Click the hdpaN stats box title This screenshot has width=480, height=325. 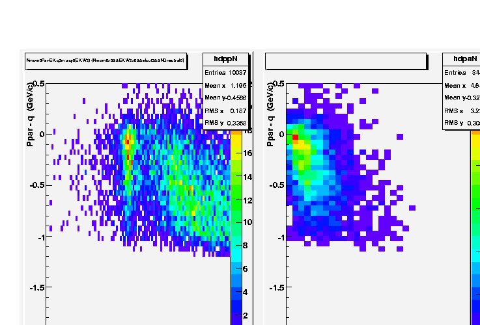pos(464,59)
